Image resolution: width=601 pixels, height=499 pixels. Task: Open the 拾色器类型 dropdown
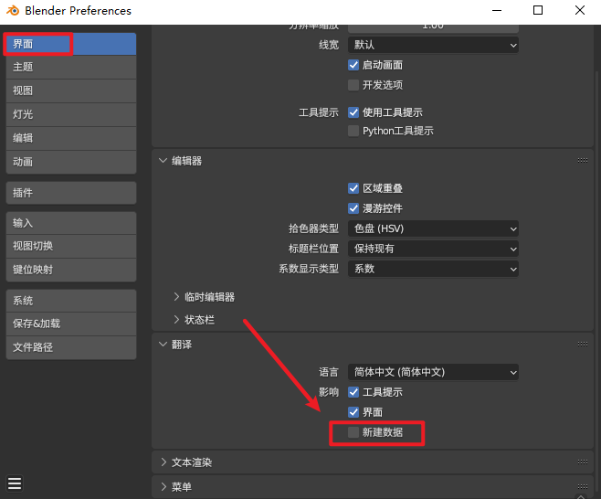pos(432,228)
